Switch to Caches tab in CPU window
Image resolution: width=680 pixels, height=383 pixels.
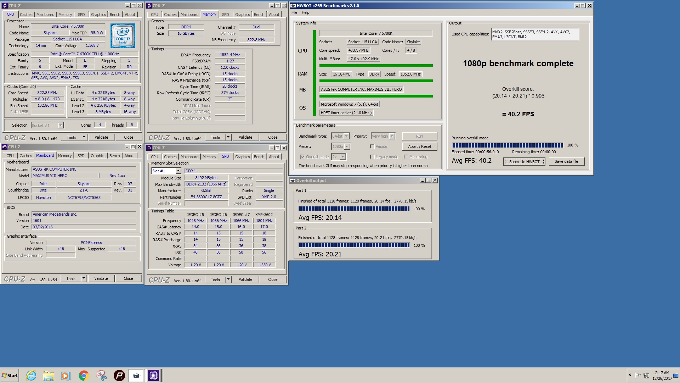click(x=26, y=15)
